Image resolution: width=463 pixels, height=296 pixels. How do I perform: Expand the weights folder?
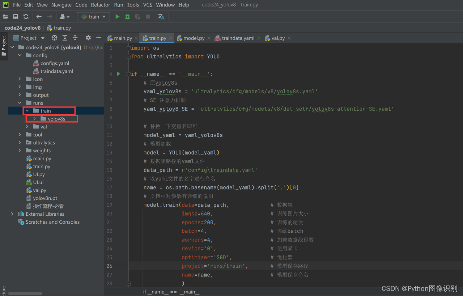[20, 151]
